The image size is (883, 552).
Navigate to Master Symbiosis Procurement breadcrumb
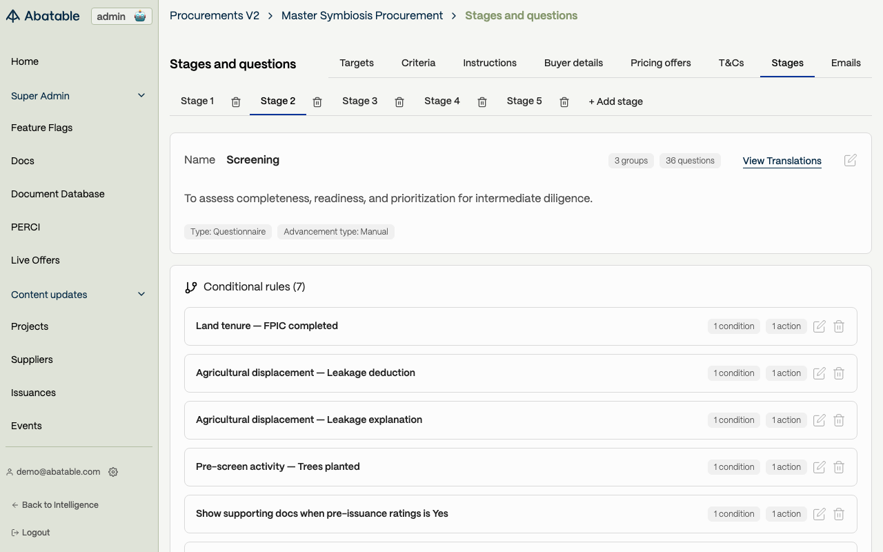362,15
